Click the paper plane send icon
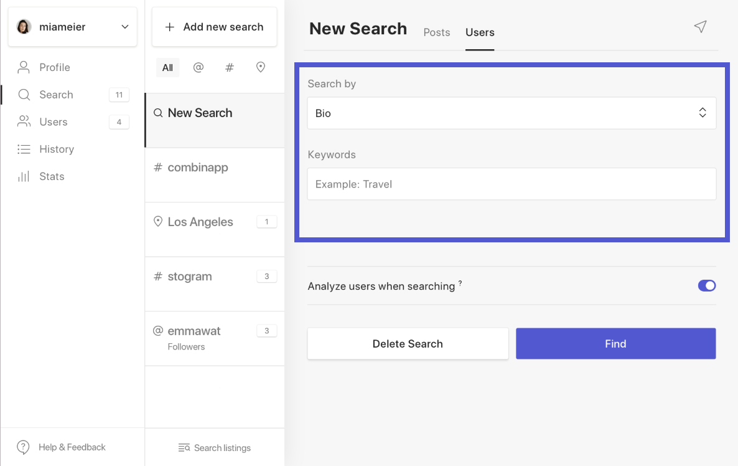Screen dimensions: 738x466 point(700,27)
